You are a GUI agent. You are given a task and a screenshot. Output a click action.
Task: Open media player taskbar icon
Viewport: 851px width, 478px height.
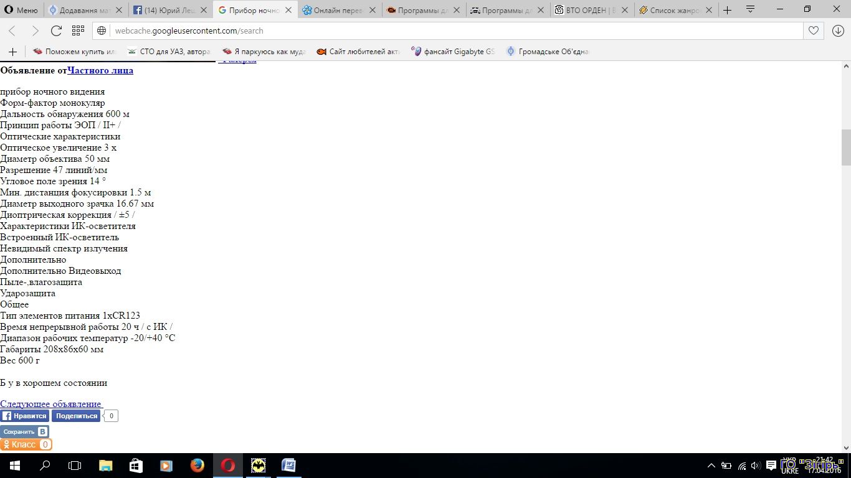pyautogui.click(x=166, y=466)
